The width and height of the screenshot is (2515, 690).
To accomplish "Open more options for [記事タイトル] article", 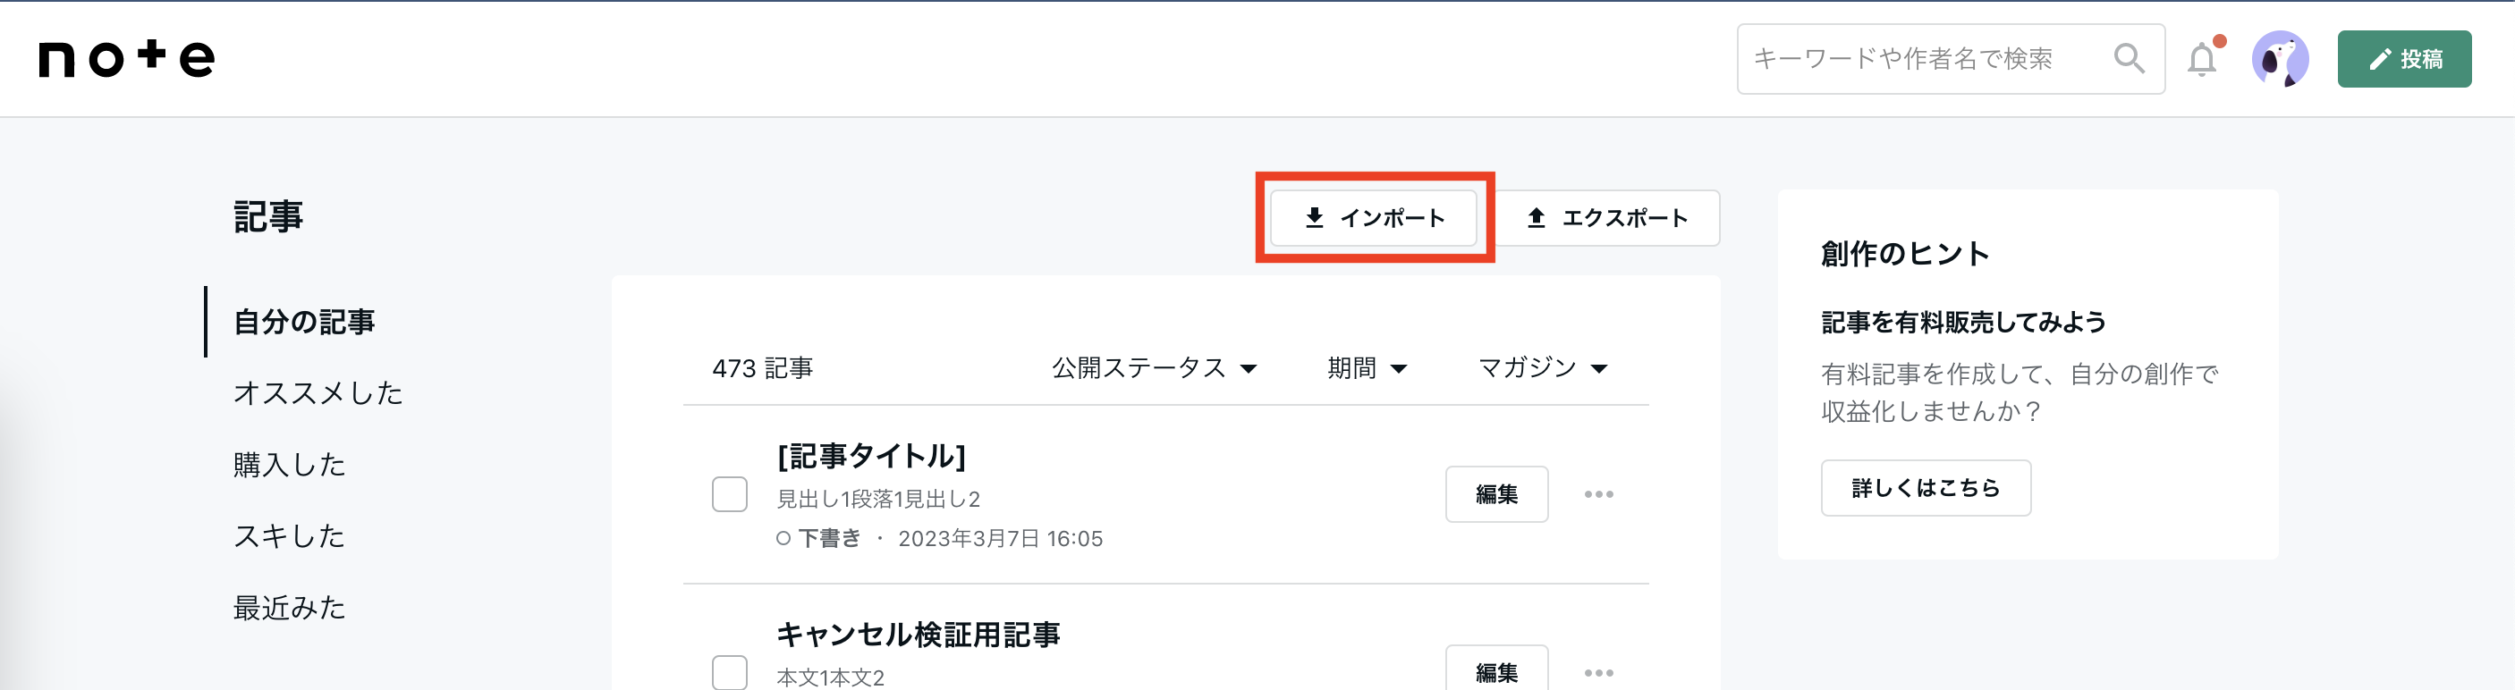I will point(1598,494).
